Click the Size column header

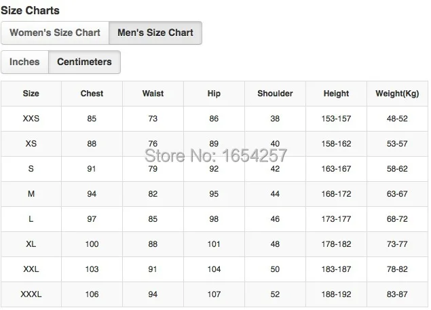click(x=31, y=94)
